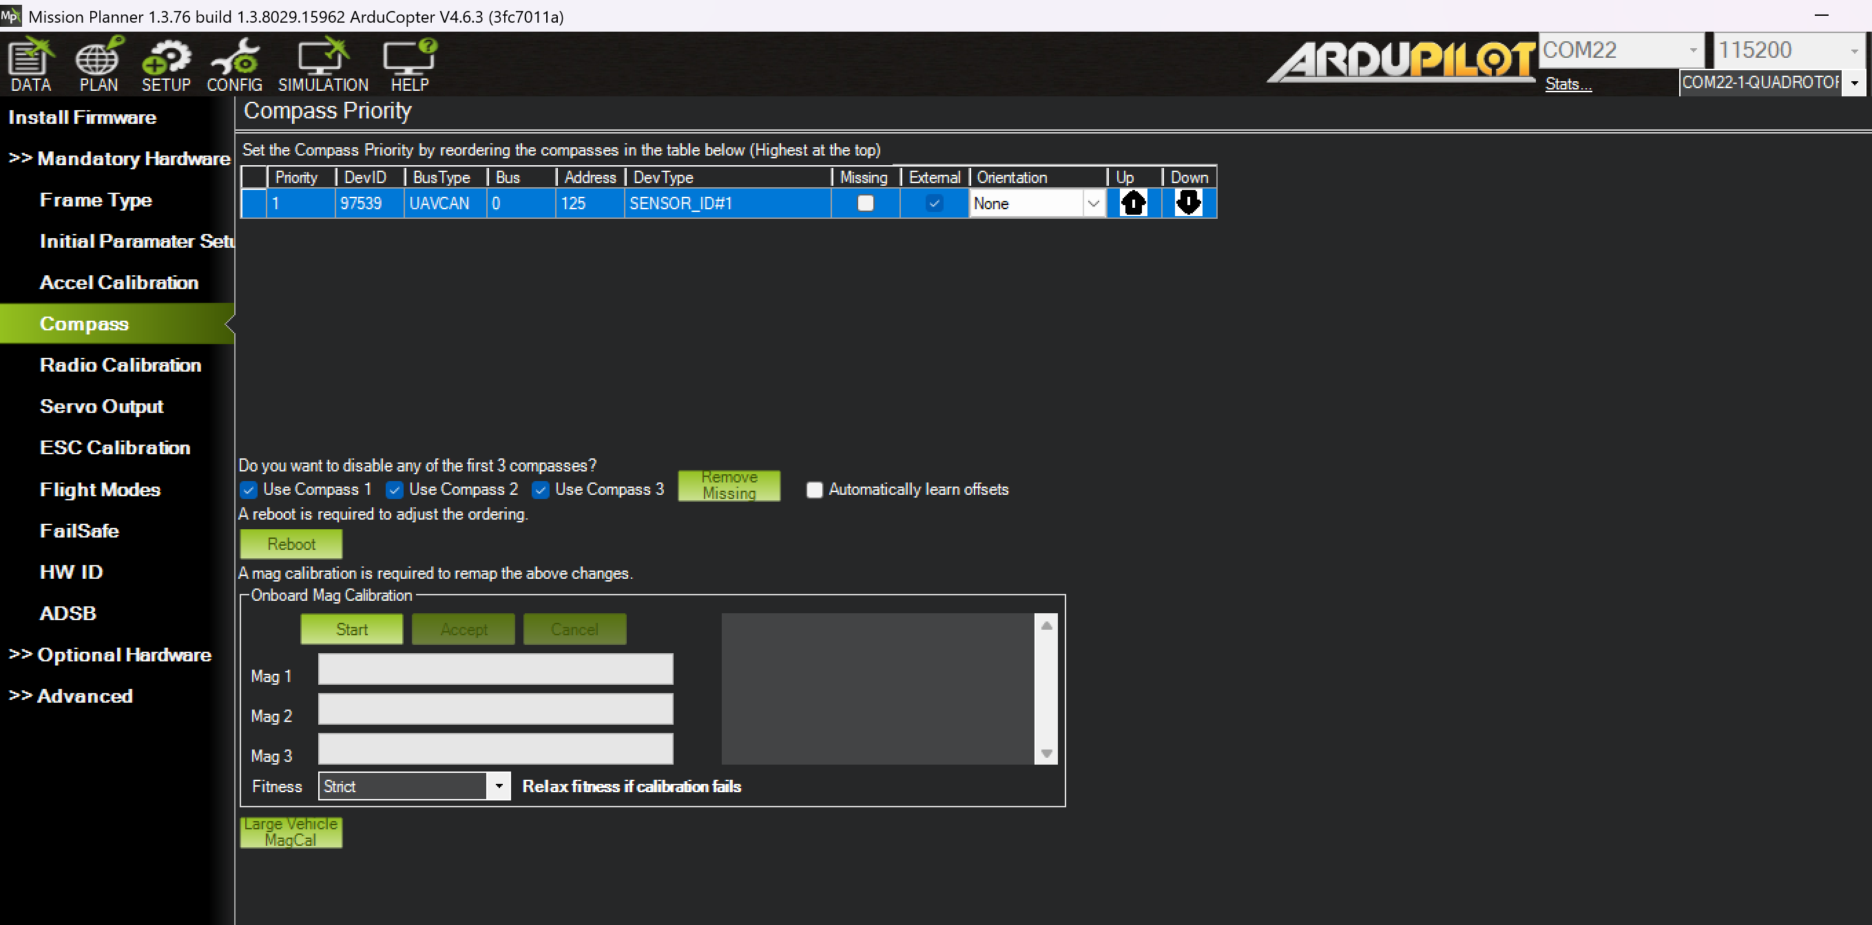Open the DATA flight data icon
Screen dimensions: 1872x925
[30, 64]
